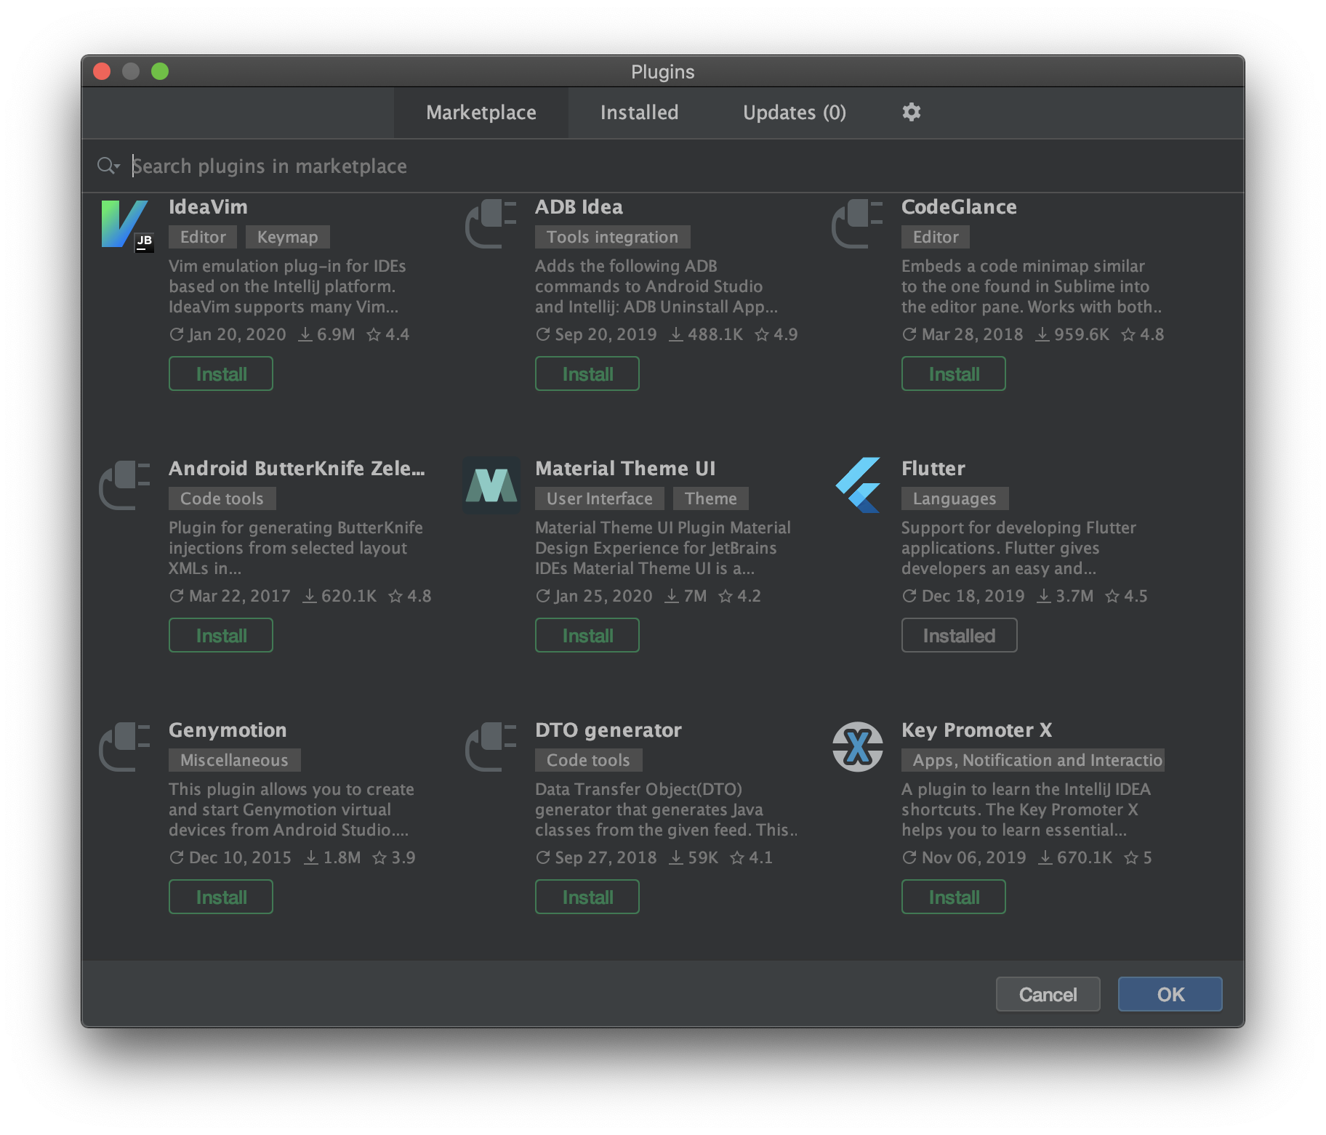Install the CodeGlance plugin
Image resolution: width=1326 pixels, height=1135 pixels.
[954, 373]
